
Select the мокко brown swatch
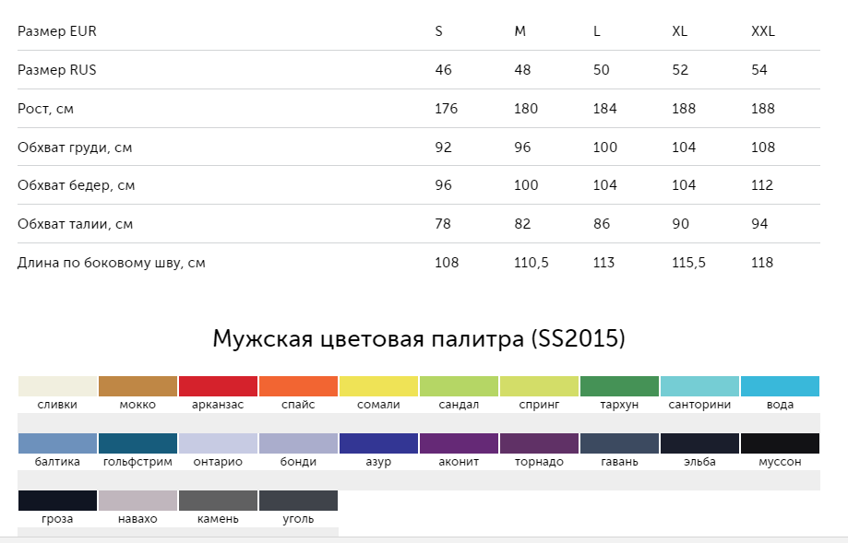tap(137, 386)
